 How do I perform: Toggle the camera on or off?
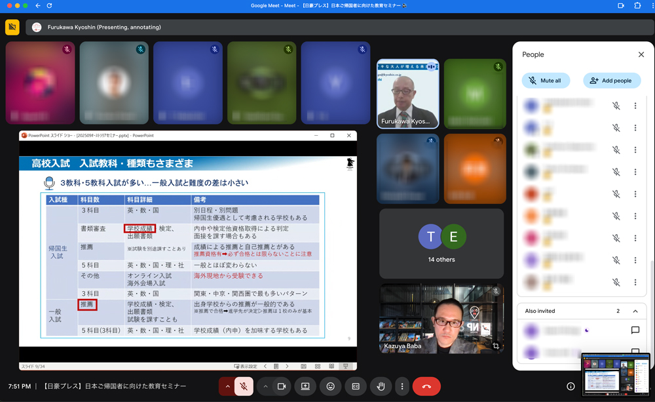282,386
